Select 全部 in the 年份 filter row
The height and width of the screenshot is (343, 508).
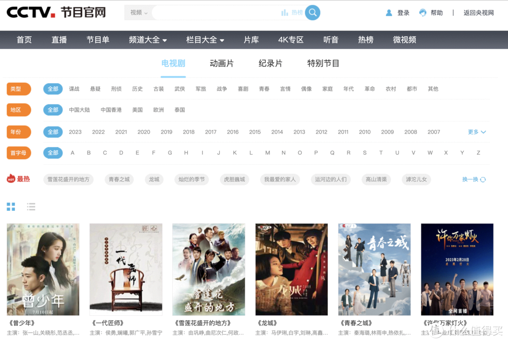pyautogui.click(x=53, y=132)
